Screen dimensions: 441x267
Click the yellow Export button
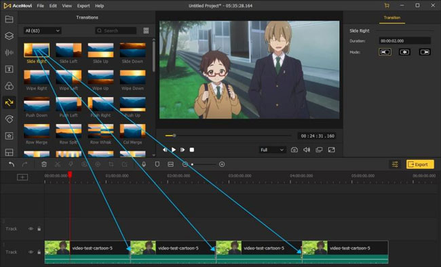[420, 165]
